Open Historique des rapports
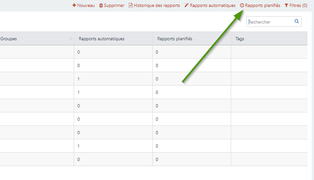The image size is (314, 180). pos(154,6)
